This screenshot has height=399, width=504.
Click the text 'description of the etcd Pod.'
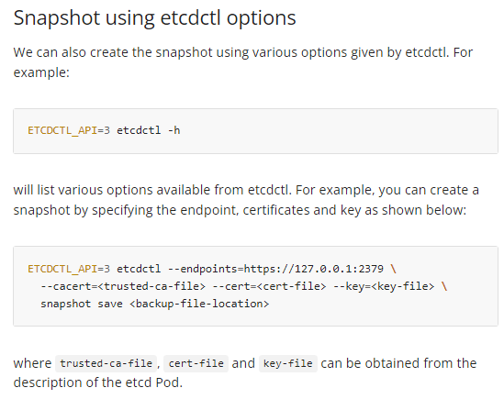pos(98,382)
